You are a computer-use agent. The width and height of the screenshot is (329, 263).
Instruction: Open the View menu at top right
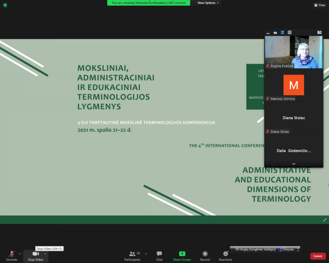coord(319,5)
